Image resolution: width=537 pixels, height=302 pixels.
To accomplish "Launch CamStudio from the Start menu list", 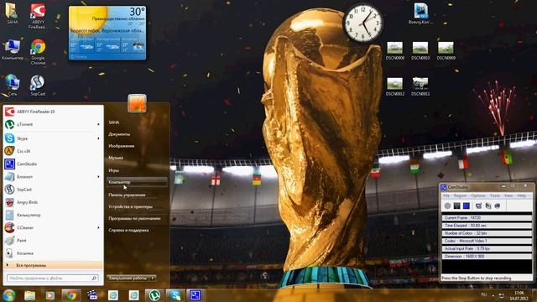I will pyautogui.click(x=53, y=164).
